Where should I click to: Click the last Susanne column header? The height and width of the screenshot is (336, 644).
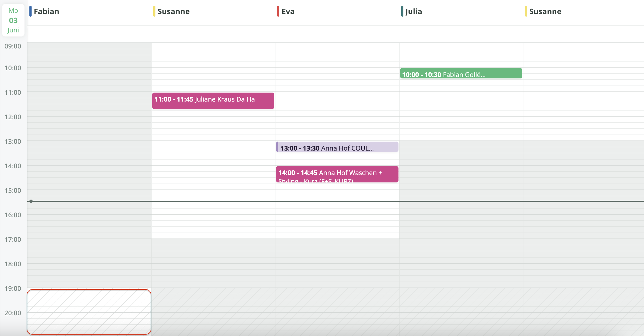(545, 11)
